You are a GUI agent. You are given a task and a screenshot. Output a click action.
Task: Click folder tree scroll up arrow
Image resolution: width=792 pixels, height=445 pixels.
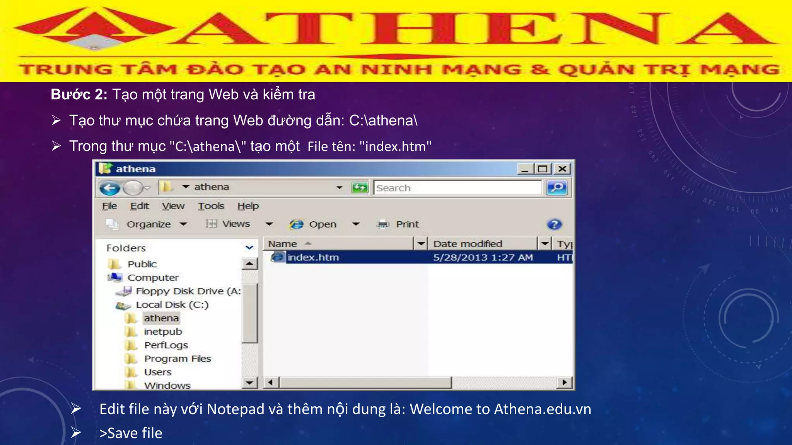click(x=249, y=264)
